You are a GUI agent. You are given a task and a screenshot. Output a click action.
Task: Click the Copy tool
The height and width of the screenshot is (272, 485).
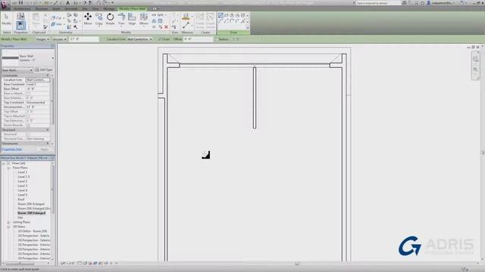99,19
